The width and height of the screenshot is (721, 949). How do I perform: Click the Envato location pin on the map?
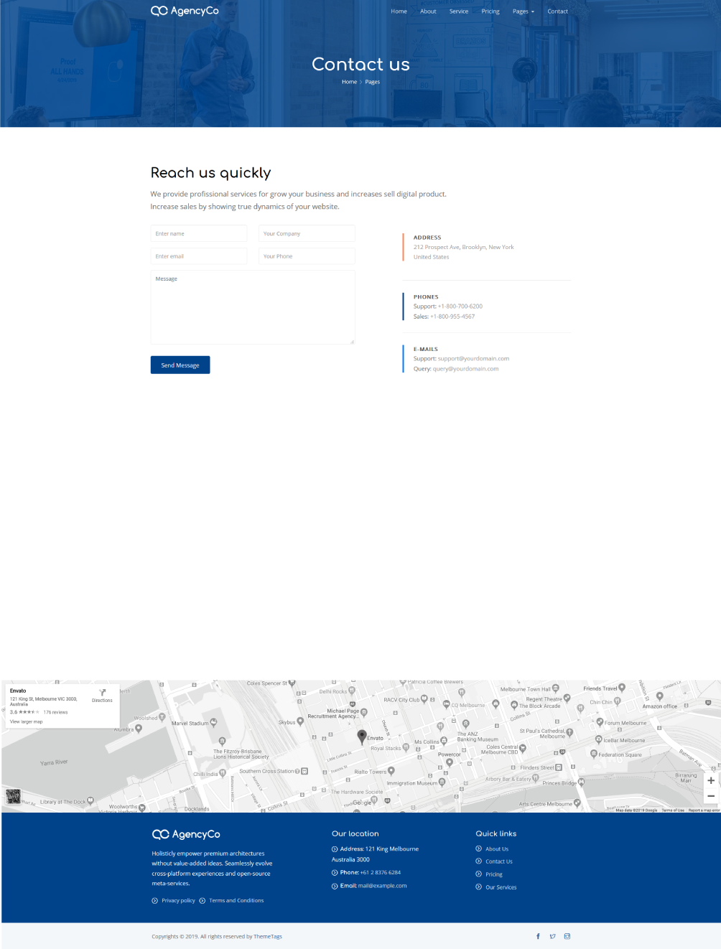tap(362, 735)
